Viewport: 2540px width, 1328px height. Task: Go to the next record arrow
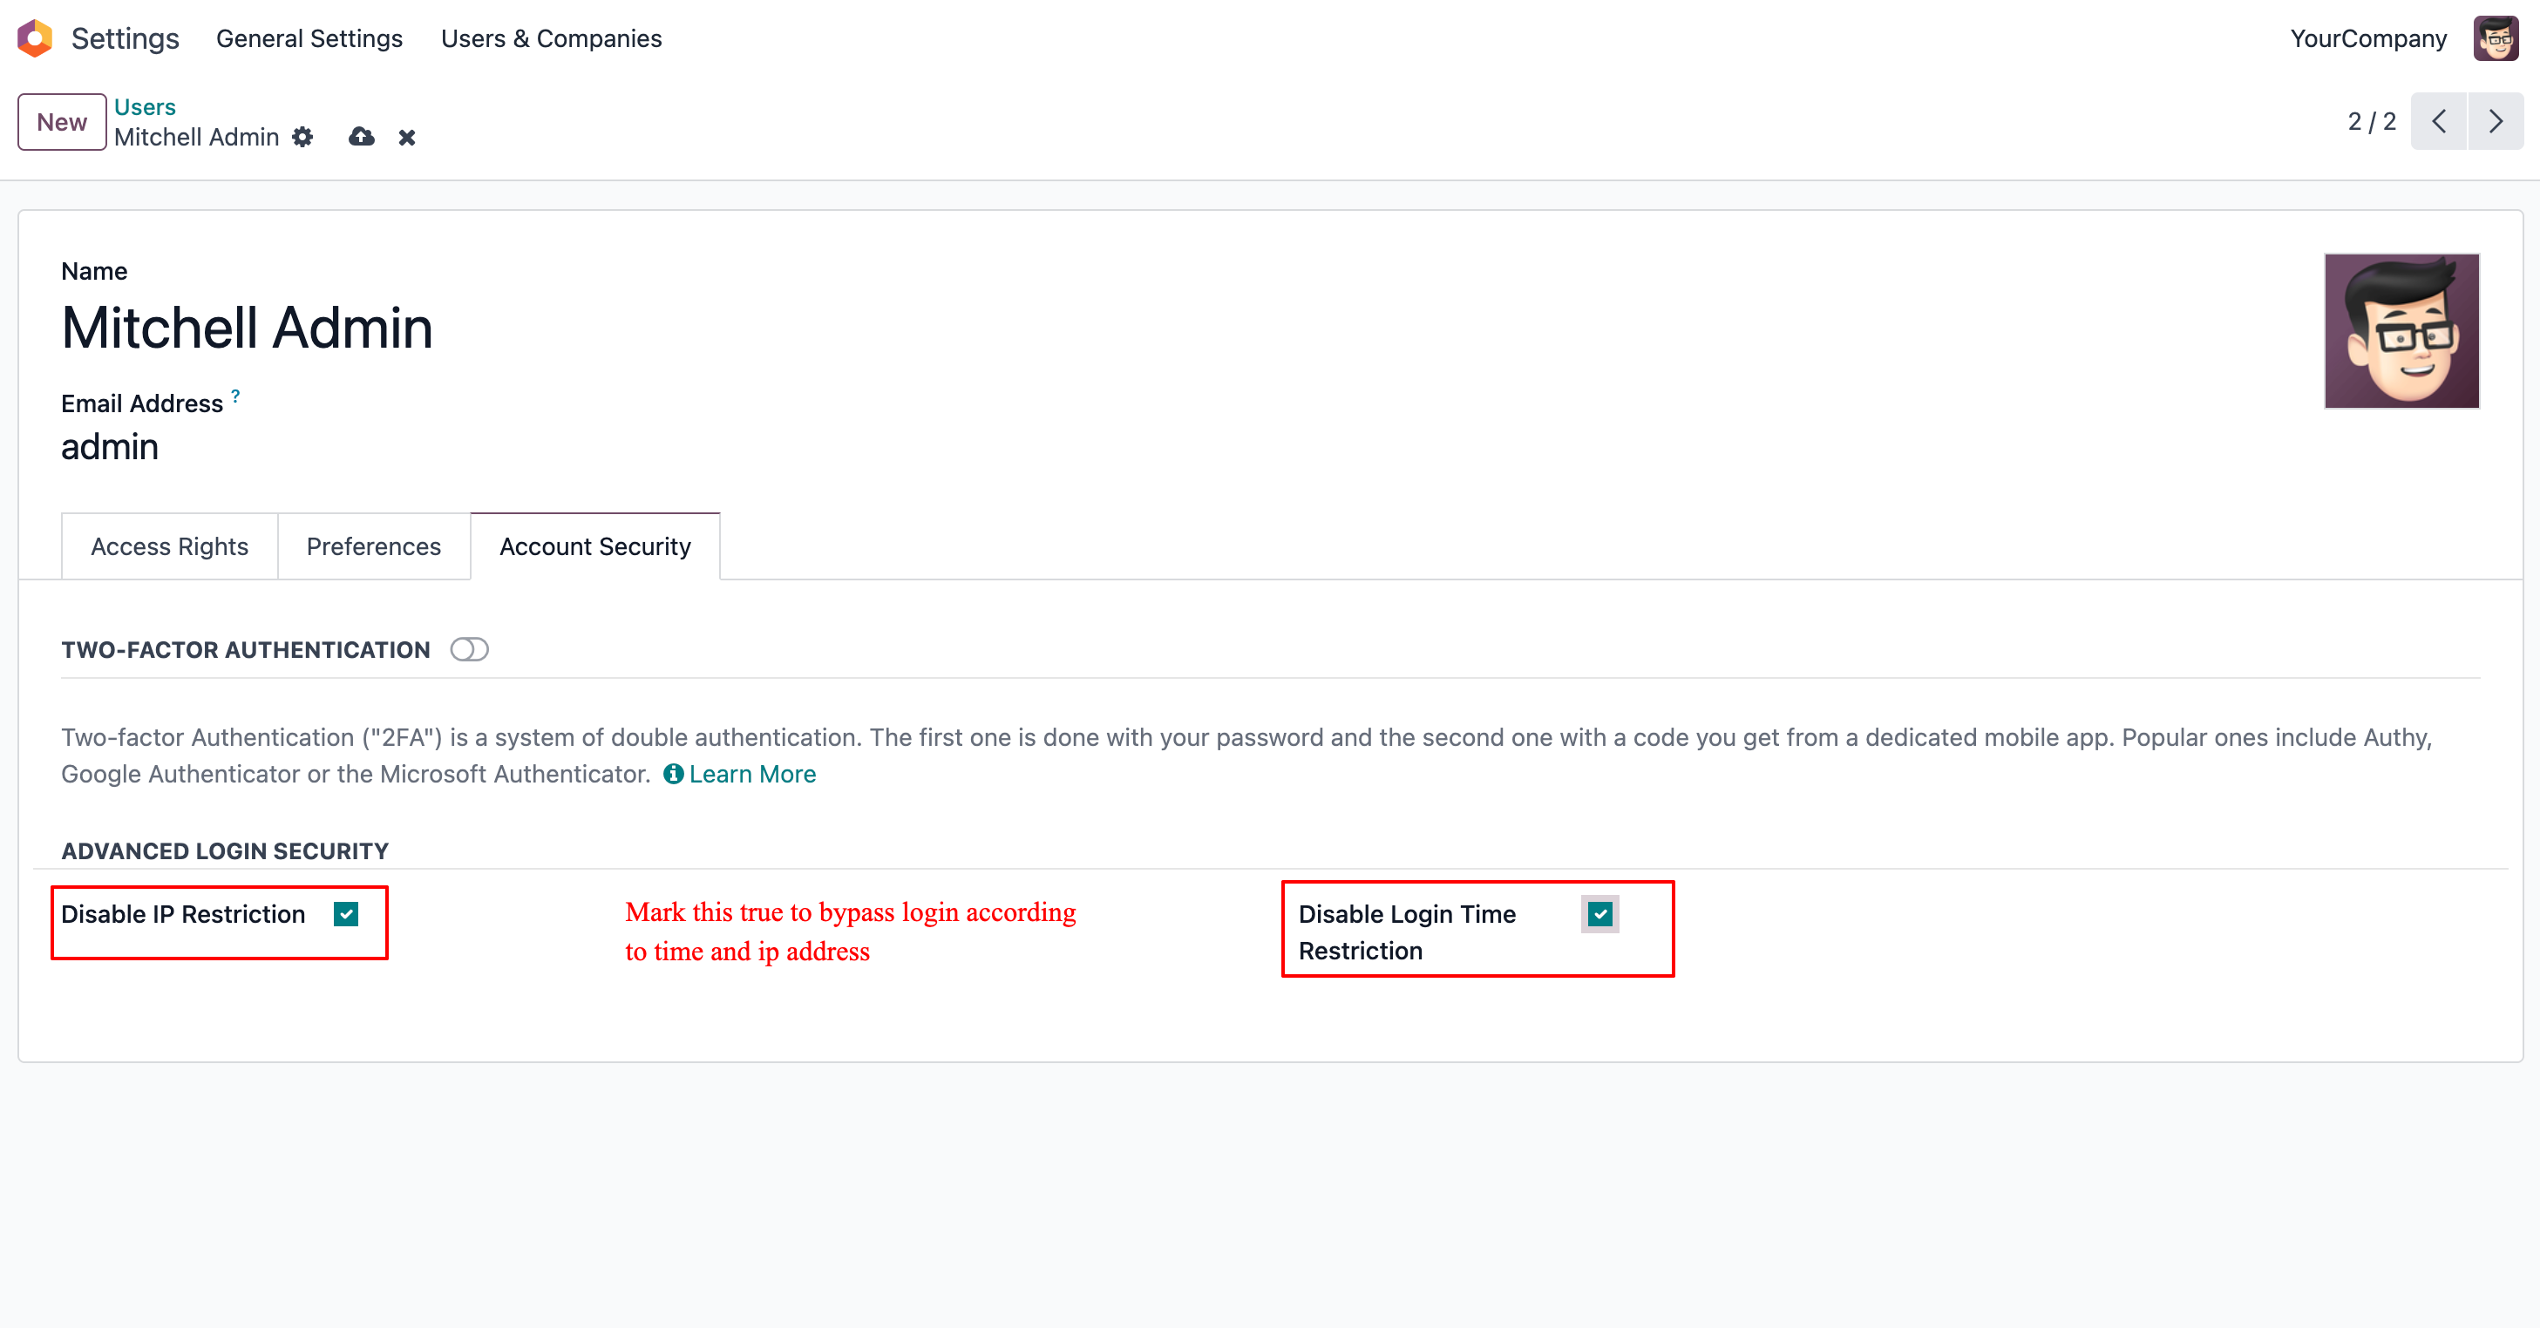[2496, 121]
